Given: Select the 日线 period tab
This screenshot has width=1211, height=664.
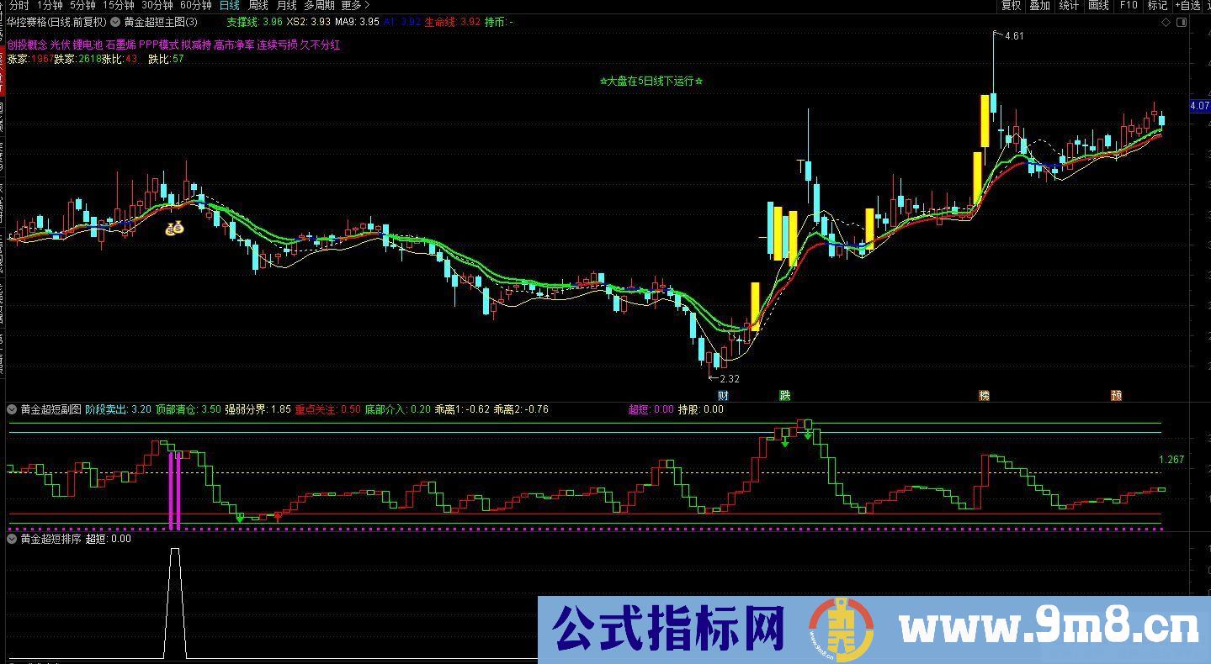Looking at the screenshot, I should (229, 6).
